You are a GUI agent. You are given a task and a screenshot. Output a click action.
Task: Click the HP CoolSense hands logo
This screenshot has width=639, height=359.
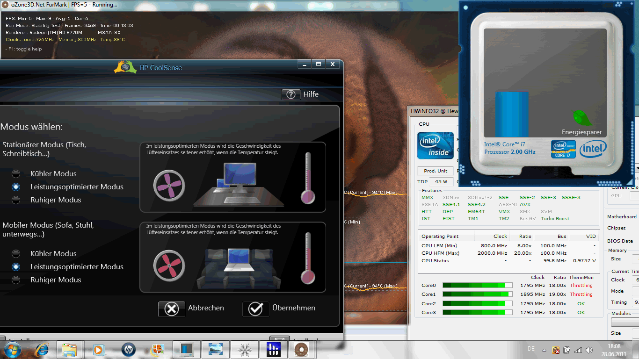pos(125,67)
